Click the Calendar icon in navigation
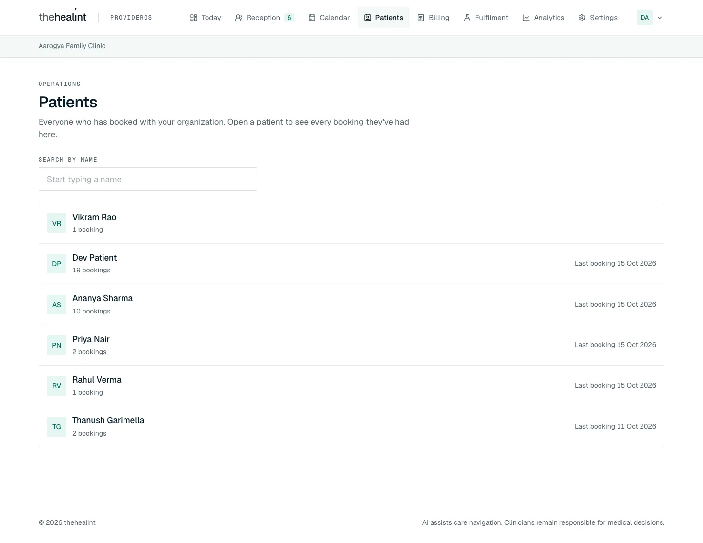This screenshot has height=543, width=703. point(312,18)
